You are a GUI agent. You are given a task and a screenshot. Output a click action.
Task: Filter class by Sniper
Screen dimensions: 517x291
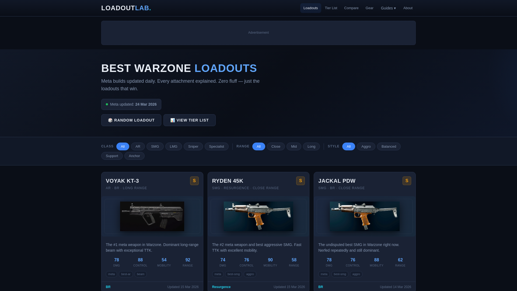[193, 147]
